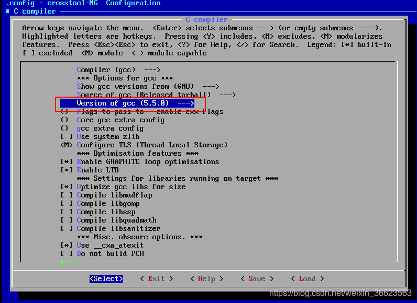Enable Do not build PCH option
417x303 pixels.
pyautogui.click(x=102, y=253)
